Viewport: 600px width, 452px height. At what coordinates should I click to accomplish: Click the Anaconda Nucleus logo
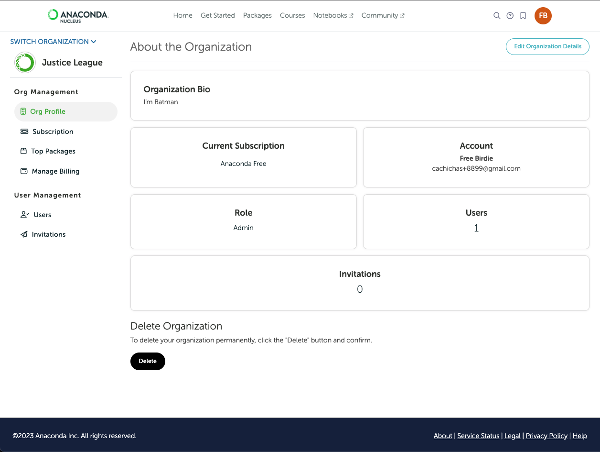pos(78,16)
